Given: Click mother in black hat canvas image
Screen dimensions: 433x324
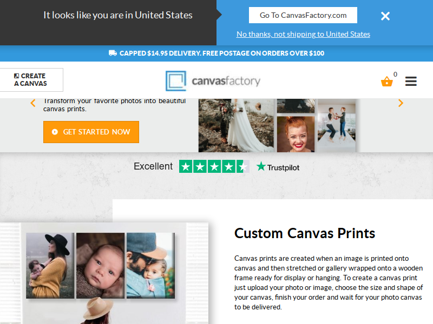Looking at the screenshot, I should click(50, 266).
